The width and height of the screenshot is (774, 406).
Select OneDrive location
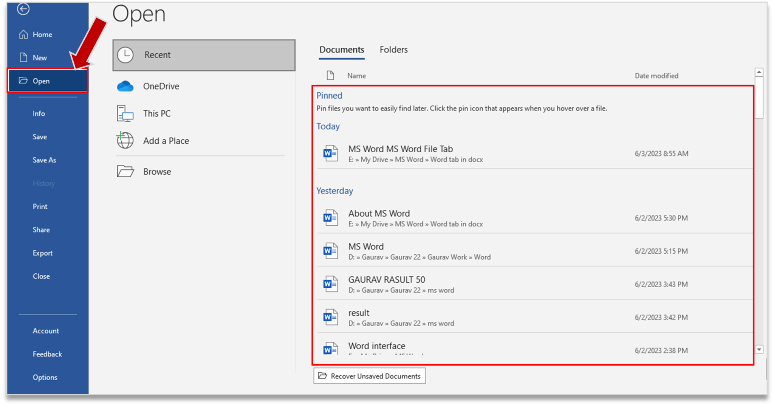pos(204,86)
